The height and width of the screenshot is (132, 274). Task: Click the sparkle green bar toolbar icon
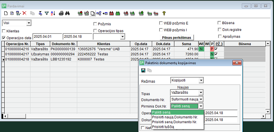pos(149,13)
